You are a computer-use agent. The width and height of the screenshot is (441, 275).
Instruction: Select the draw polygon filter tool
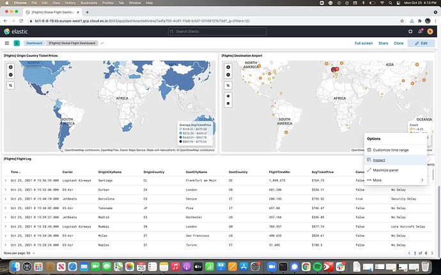point(228,96)
